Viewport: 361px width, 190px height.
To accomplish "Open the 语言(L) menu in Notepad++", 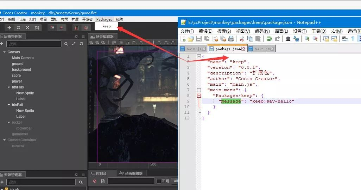I will 281,31.
